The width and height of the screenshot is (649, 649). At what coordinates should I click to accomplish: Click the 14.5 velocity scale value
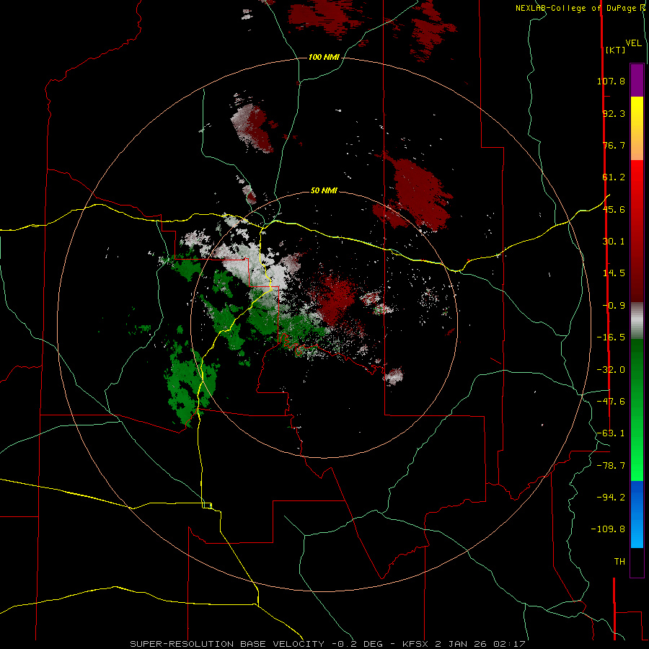614,273
